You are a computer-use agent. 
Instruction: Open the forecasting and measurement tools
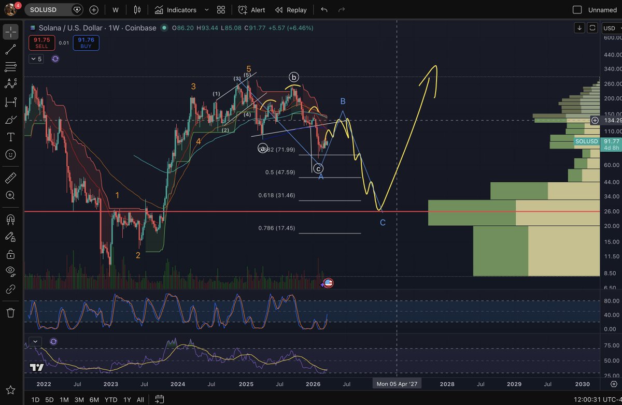(10, 102)
